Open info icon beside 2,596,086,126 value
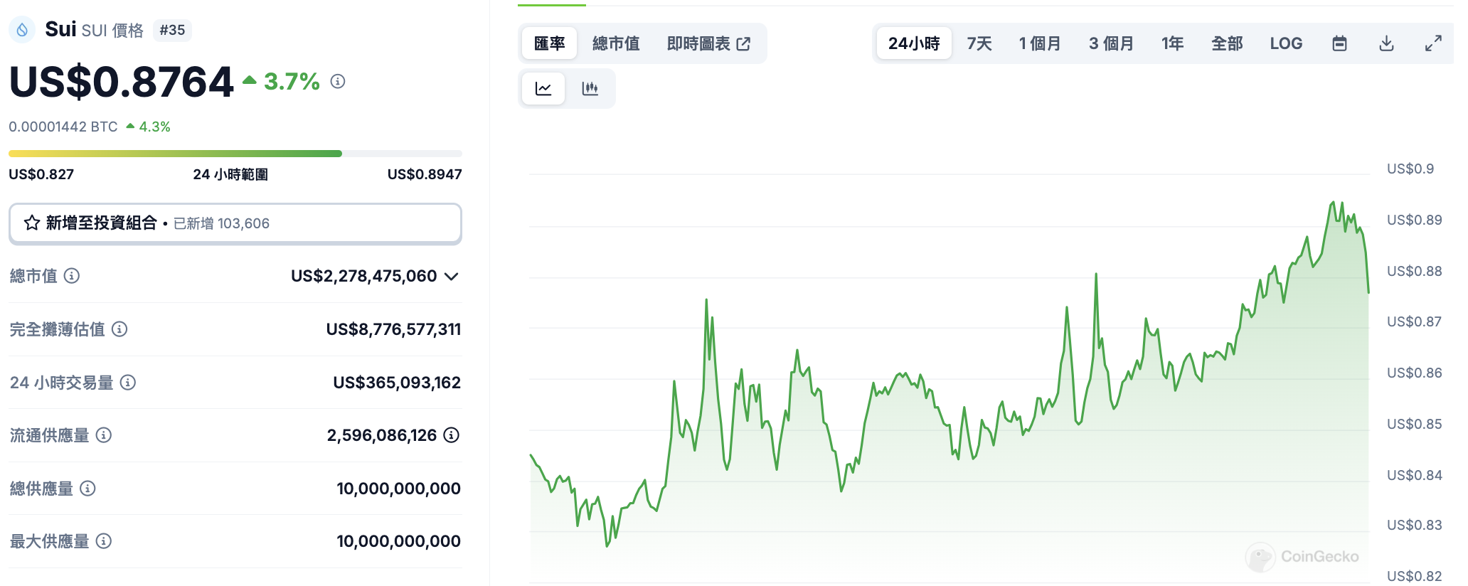Screen dimensions: 1468x586 [452, 435]
